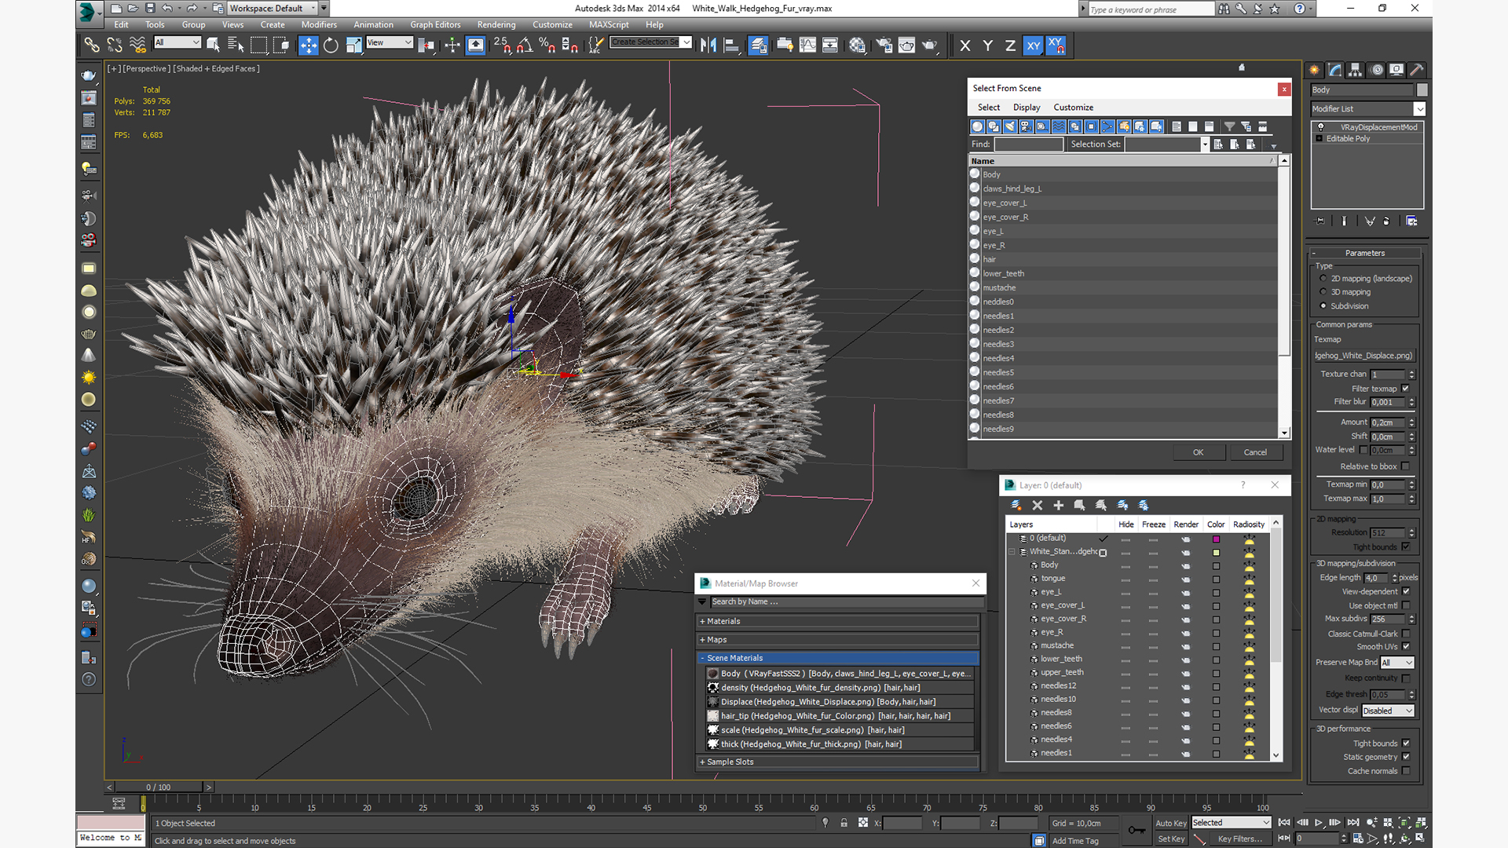
Task: Click OK in Select From Scene dialog
Action: click(x=1198, y=452)
